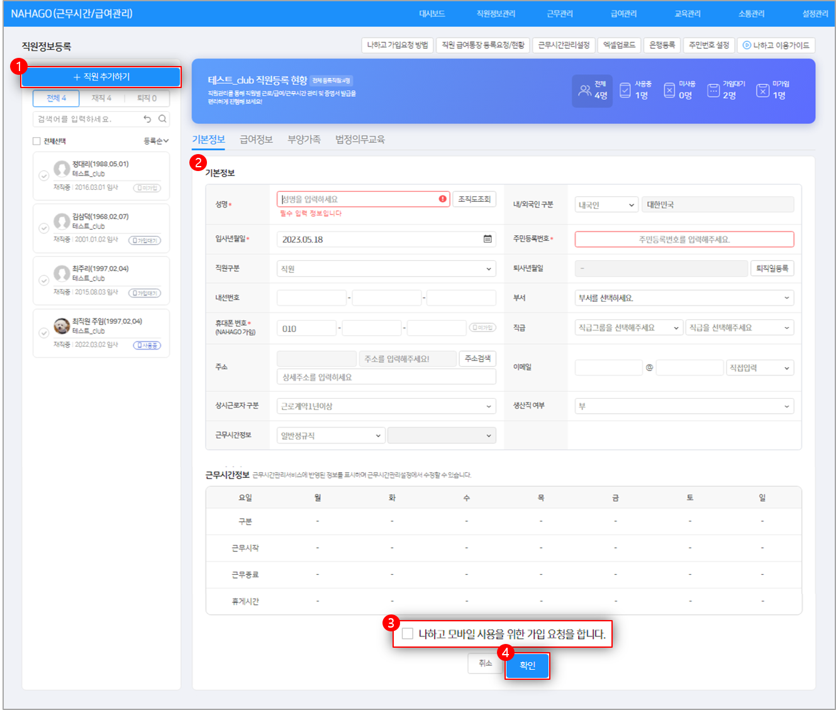This screenshot has width=836, height=710.
Task: Click 미가입 badge on 정대리 card
Action: (147, 188)
